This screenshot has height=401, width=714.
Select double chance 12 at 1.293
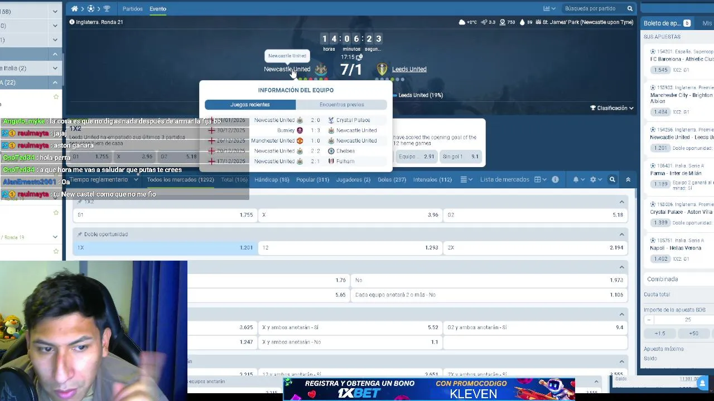[350, 248]
